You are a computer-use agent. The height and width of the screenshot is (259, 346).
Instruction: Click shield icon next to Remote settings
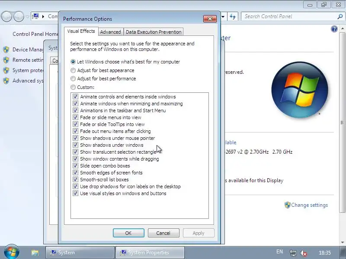click(6, 60)
